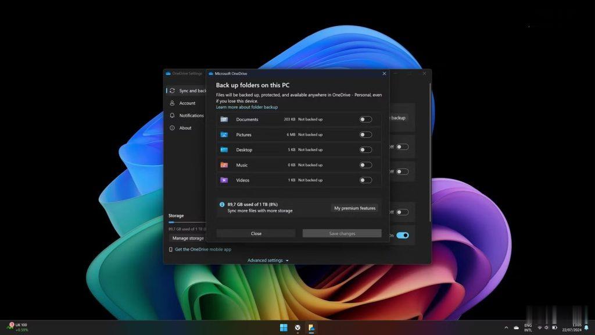Click Manage storage in OneDrive Settings

coord(188,238)
